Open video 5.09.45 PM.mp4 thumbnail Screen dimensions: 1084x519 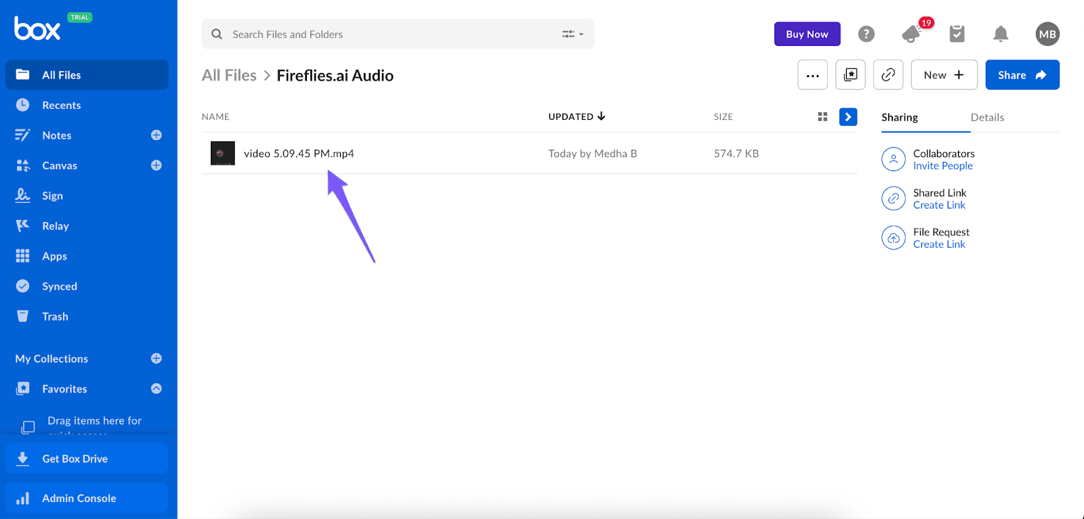click(x=223, y=154)
